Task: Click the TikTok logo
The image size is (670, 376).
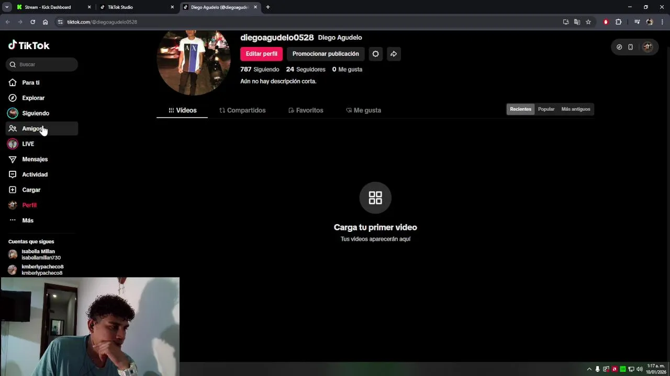Action: point(29,45)
